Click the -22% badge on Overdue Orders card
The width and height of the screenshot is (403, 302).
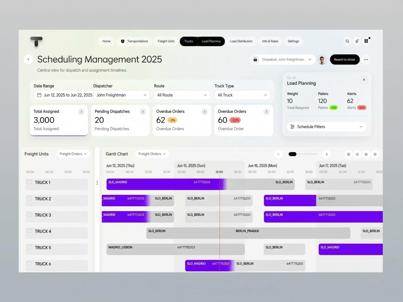click(x=235, y=120)
